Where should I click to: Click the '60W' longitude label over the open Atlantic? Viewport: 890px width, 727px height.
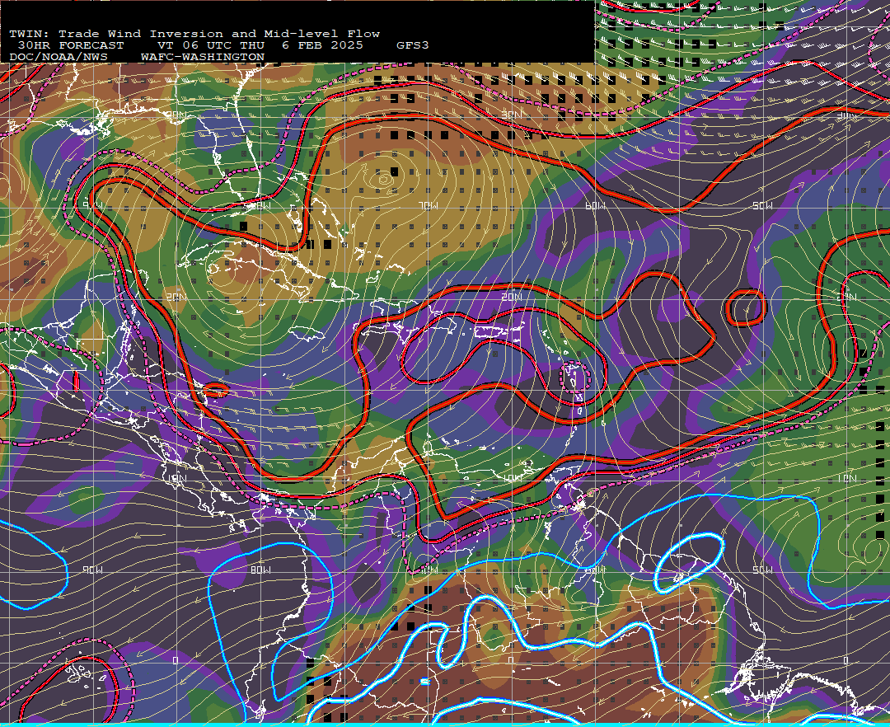(x=595, y=205)
